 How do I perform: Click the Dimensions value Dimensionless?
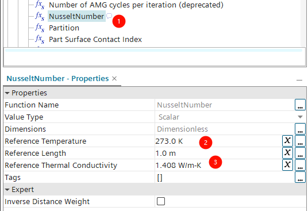(x=182, y=129)
